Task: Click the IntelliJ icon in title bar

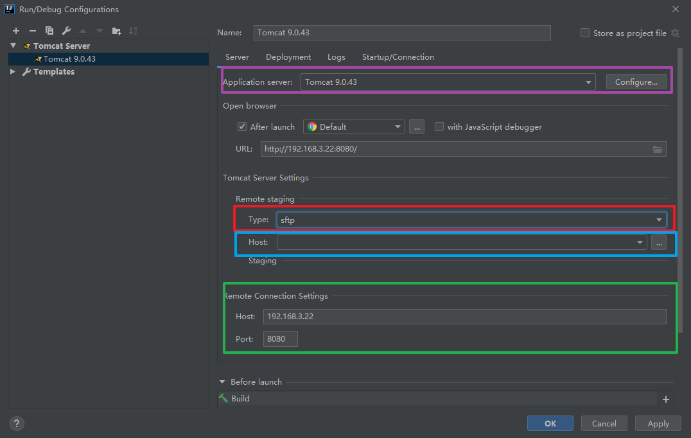Action: [9, 9]
